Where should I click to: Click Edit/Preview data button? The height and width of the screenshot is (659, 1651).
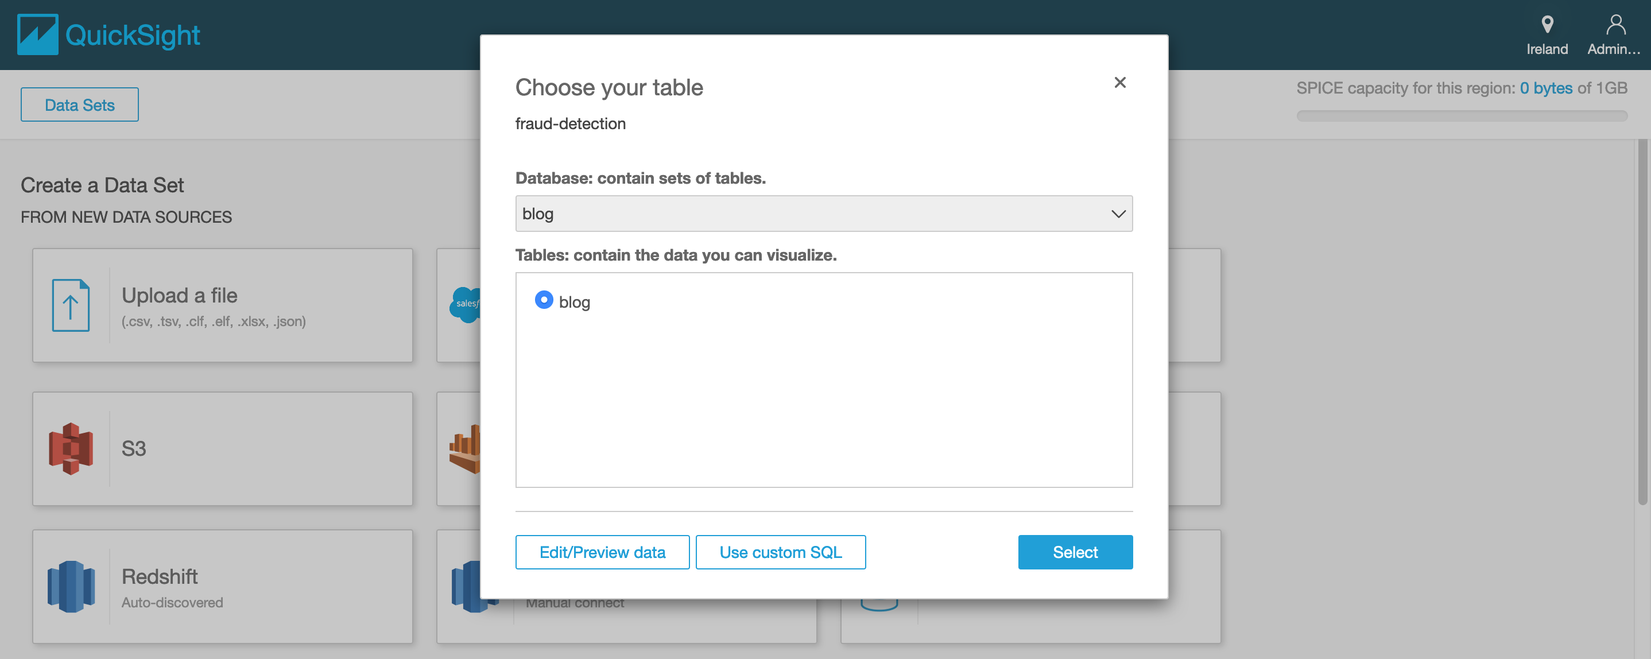click(602, 552)
